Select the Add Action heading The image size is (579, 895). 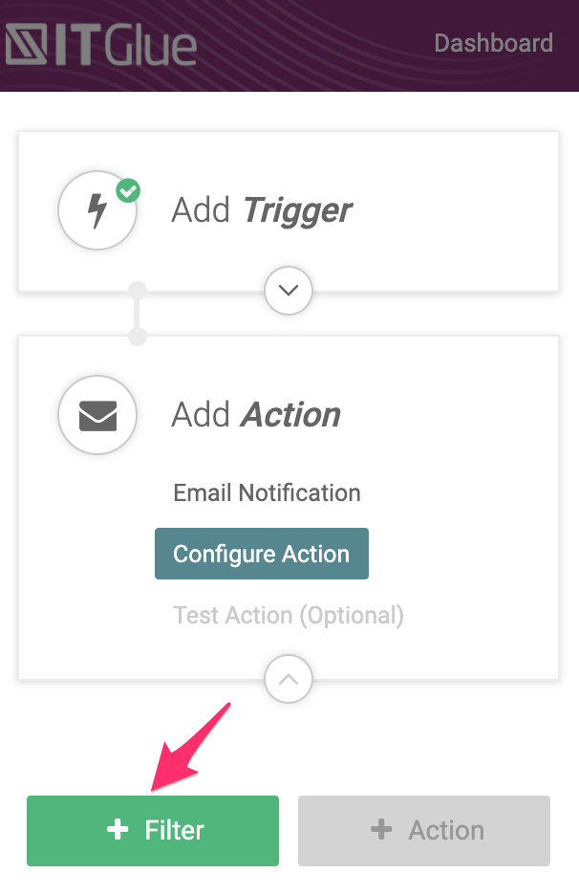pyautogui.click(x=256, y=415)
